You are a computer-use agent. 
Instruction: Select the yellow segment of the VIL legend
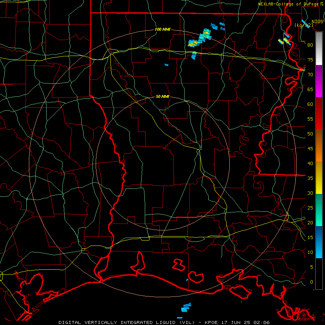click(319, 178)
